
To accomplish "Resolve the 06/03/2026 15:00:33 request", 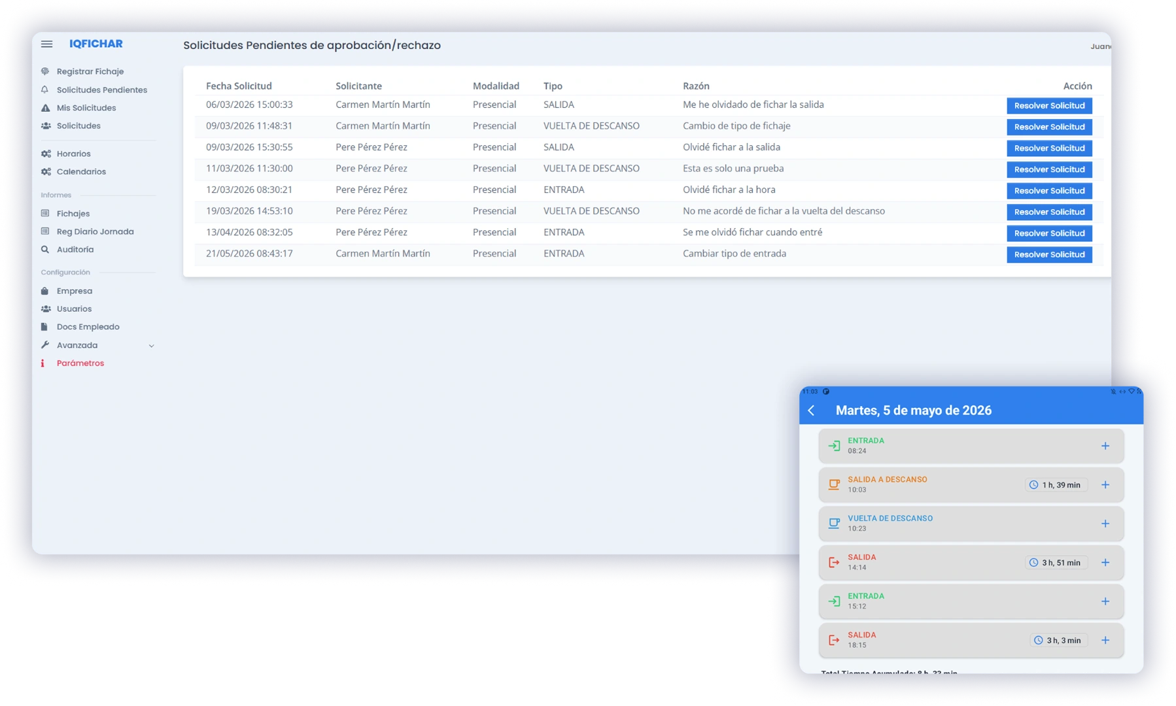I will (x=1049, y=105).
